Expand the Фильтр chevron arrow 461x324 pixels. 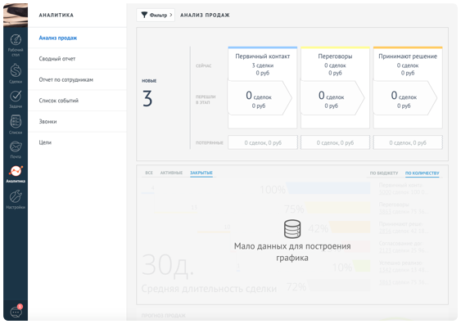(171, 15)
